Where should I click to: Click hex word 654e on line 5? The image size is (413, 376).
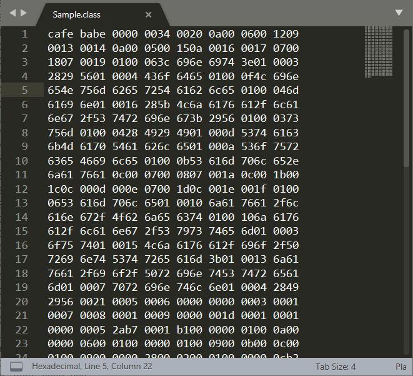point(61,90)
